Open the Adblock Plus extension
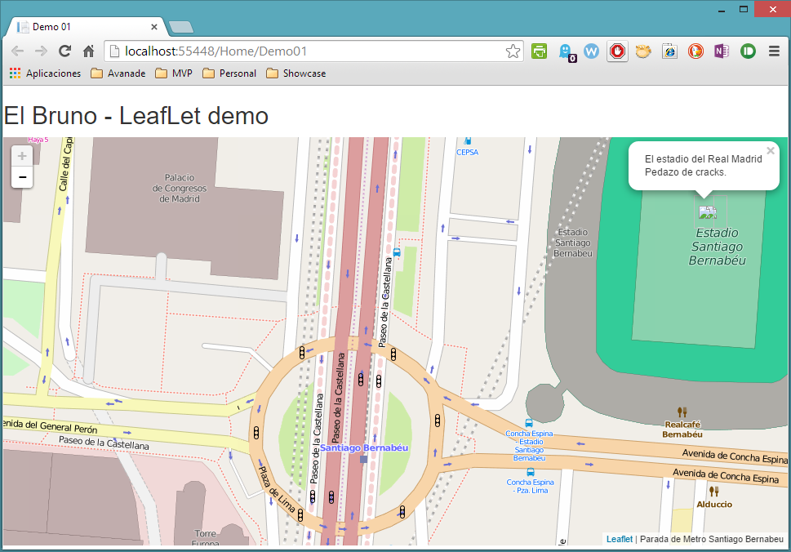This screenshot has width=791, height=552. [x=617, y=51]
